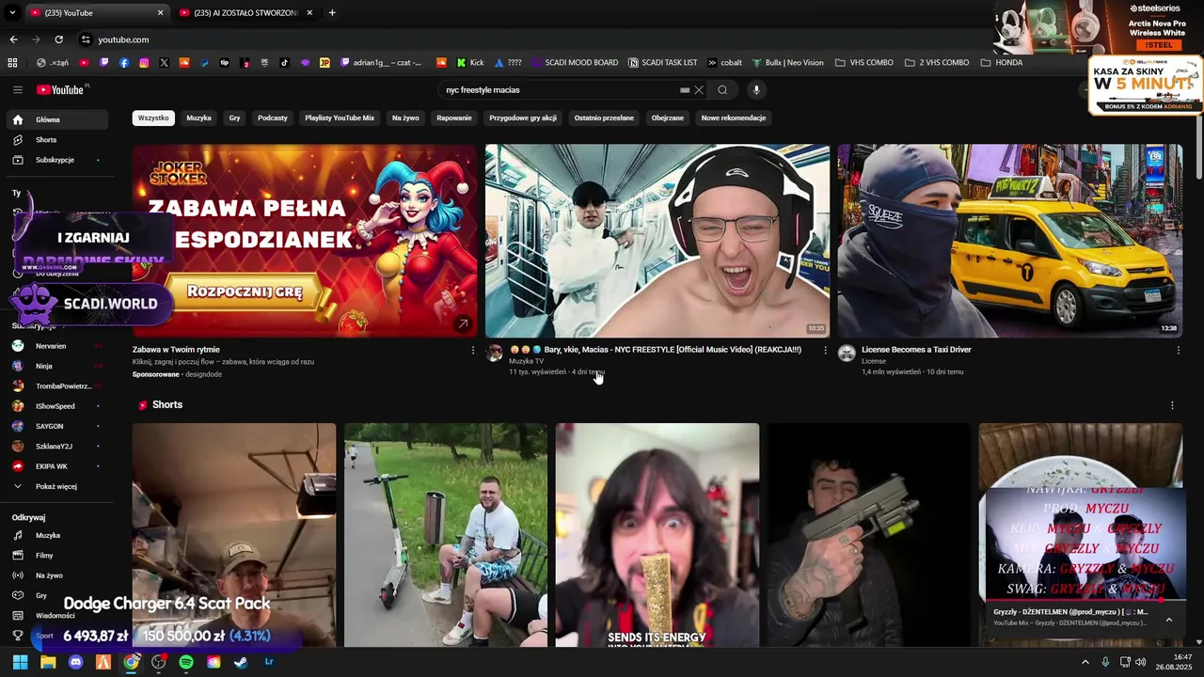Viewport: 1204px width, 677px height.
Task: Open Filmy under Odkrywaj
Action: coord(56,555)
